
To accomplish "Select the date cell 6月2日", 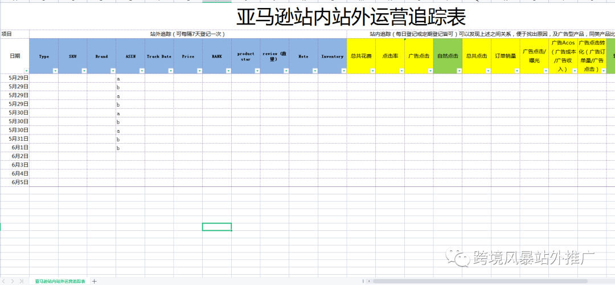I will pyautogui.click(x=14, y=156).
